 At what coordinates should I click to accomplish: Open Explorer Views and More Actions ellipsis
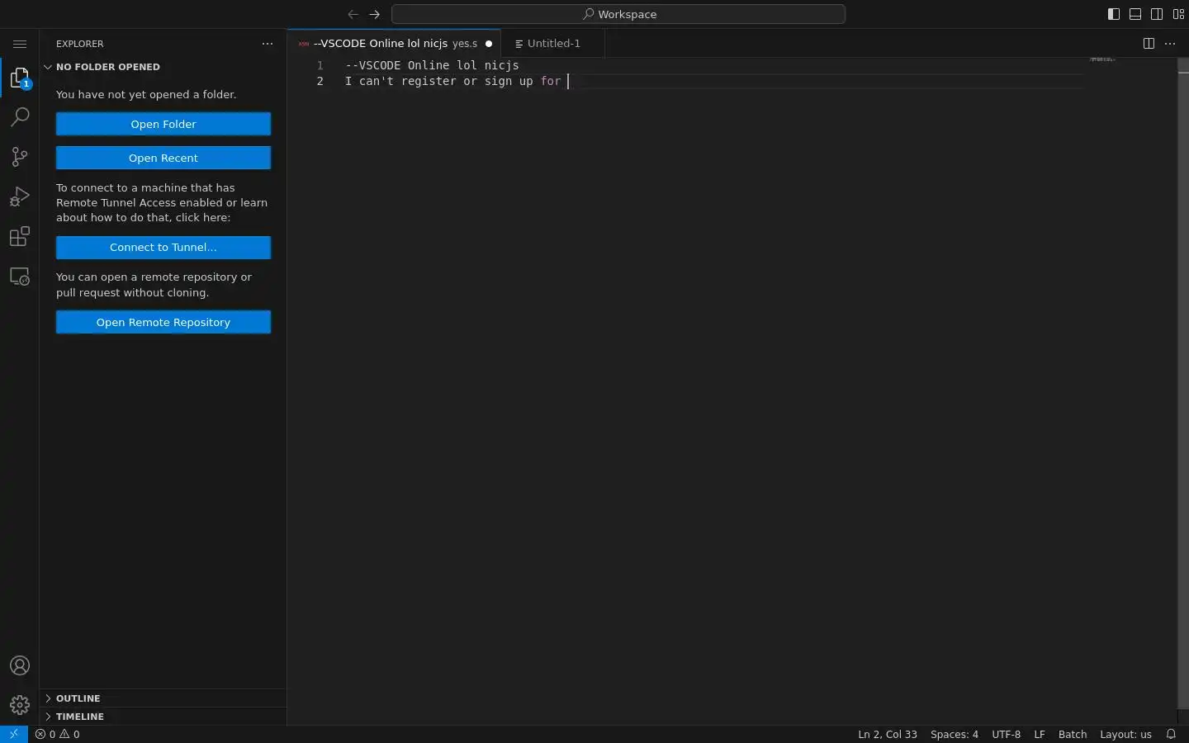pos(268,44)
